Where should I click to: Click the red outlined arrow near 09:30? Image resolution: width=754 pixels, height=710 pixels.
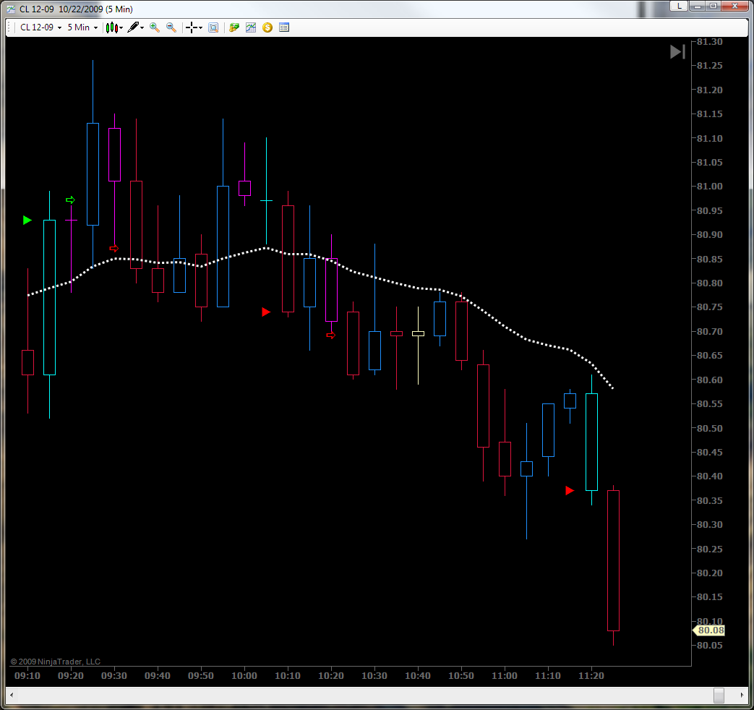coord(114,248)
